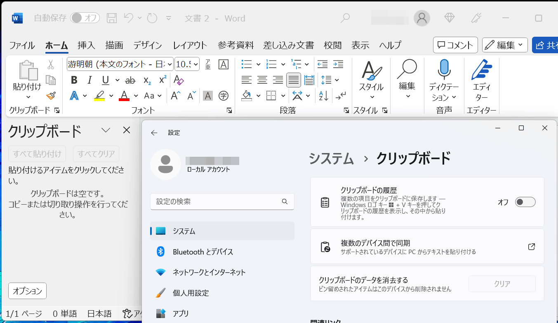Viewport: 558px width, 323px height.
Task: Click the Sort A-Z icon
Action: (324, 96)
